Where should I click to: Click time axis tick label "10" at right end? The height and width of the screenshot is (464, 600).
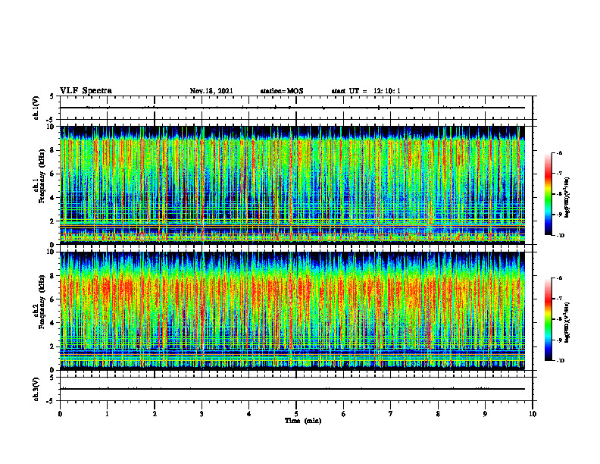click(x=533, y=414)
